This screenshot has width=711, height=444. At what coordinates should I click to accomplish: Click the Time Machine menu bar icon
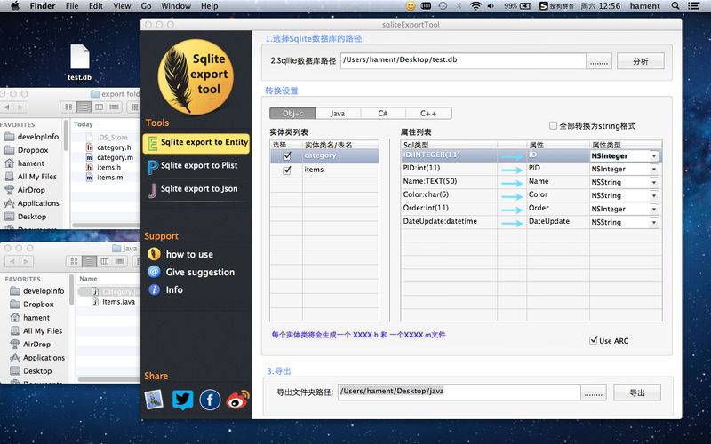[x=443, y=6]
